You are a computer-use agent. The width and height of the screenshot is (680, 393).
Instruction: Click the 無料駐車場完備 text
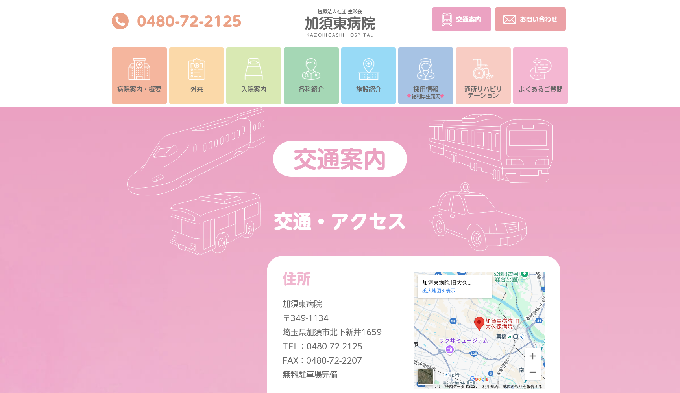pyautogui.click(x=310, y=375)
